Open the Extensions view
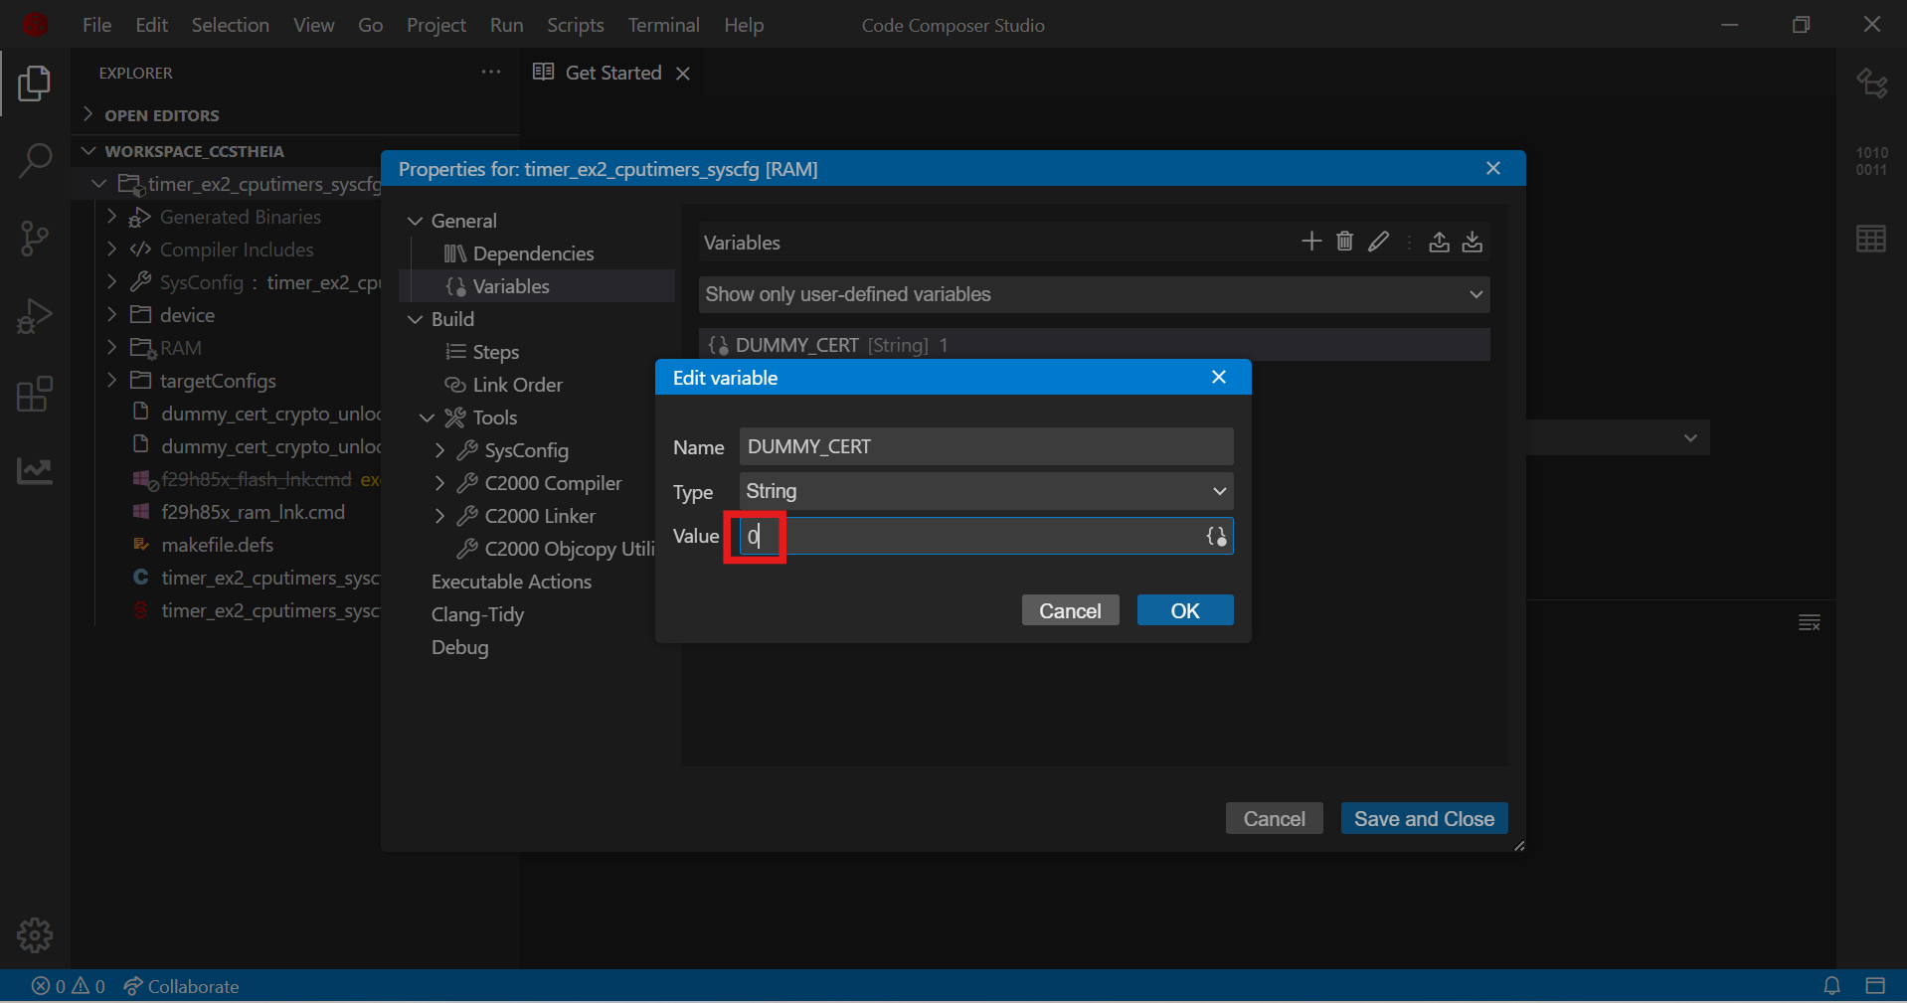Screen dimensions: 1907x1003 [35, 395]
